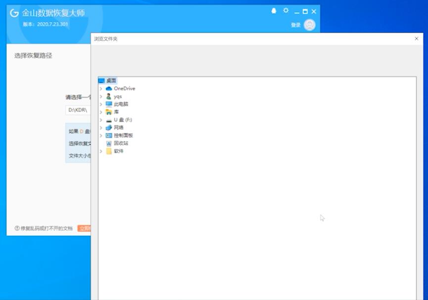Screen dimensions: 428x300
Task: Select 库 label in tree
Action: coord(116,112)
